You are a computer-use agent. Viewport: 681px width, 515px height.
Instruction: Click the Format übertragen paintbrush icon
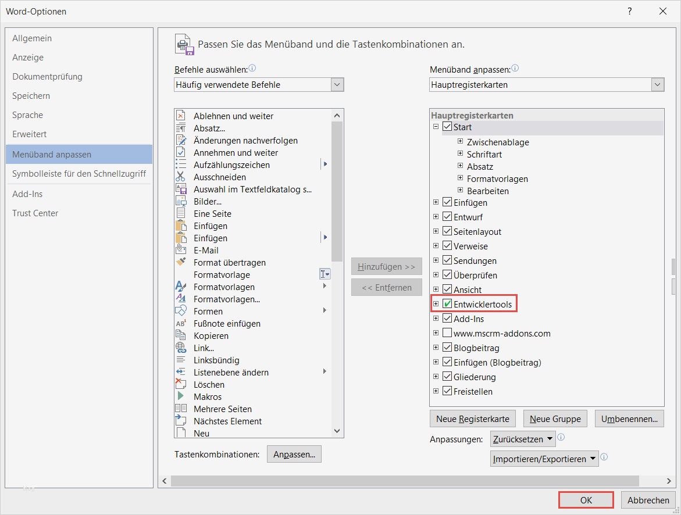[x=181, y=262]
